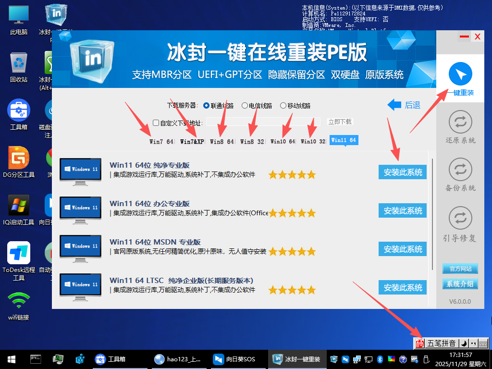Click the 官方网站 button

pyautogui.click(x=460, y=269)
